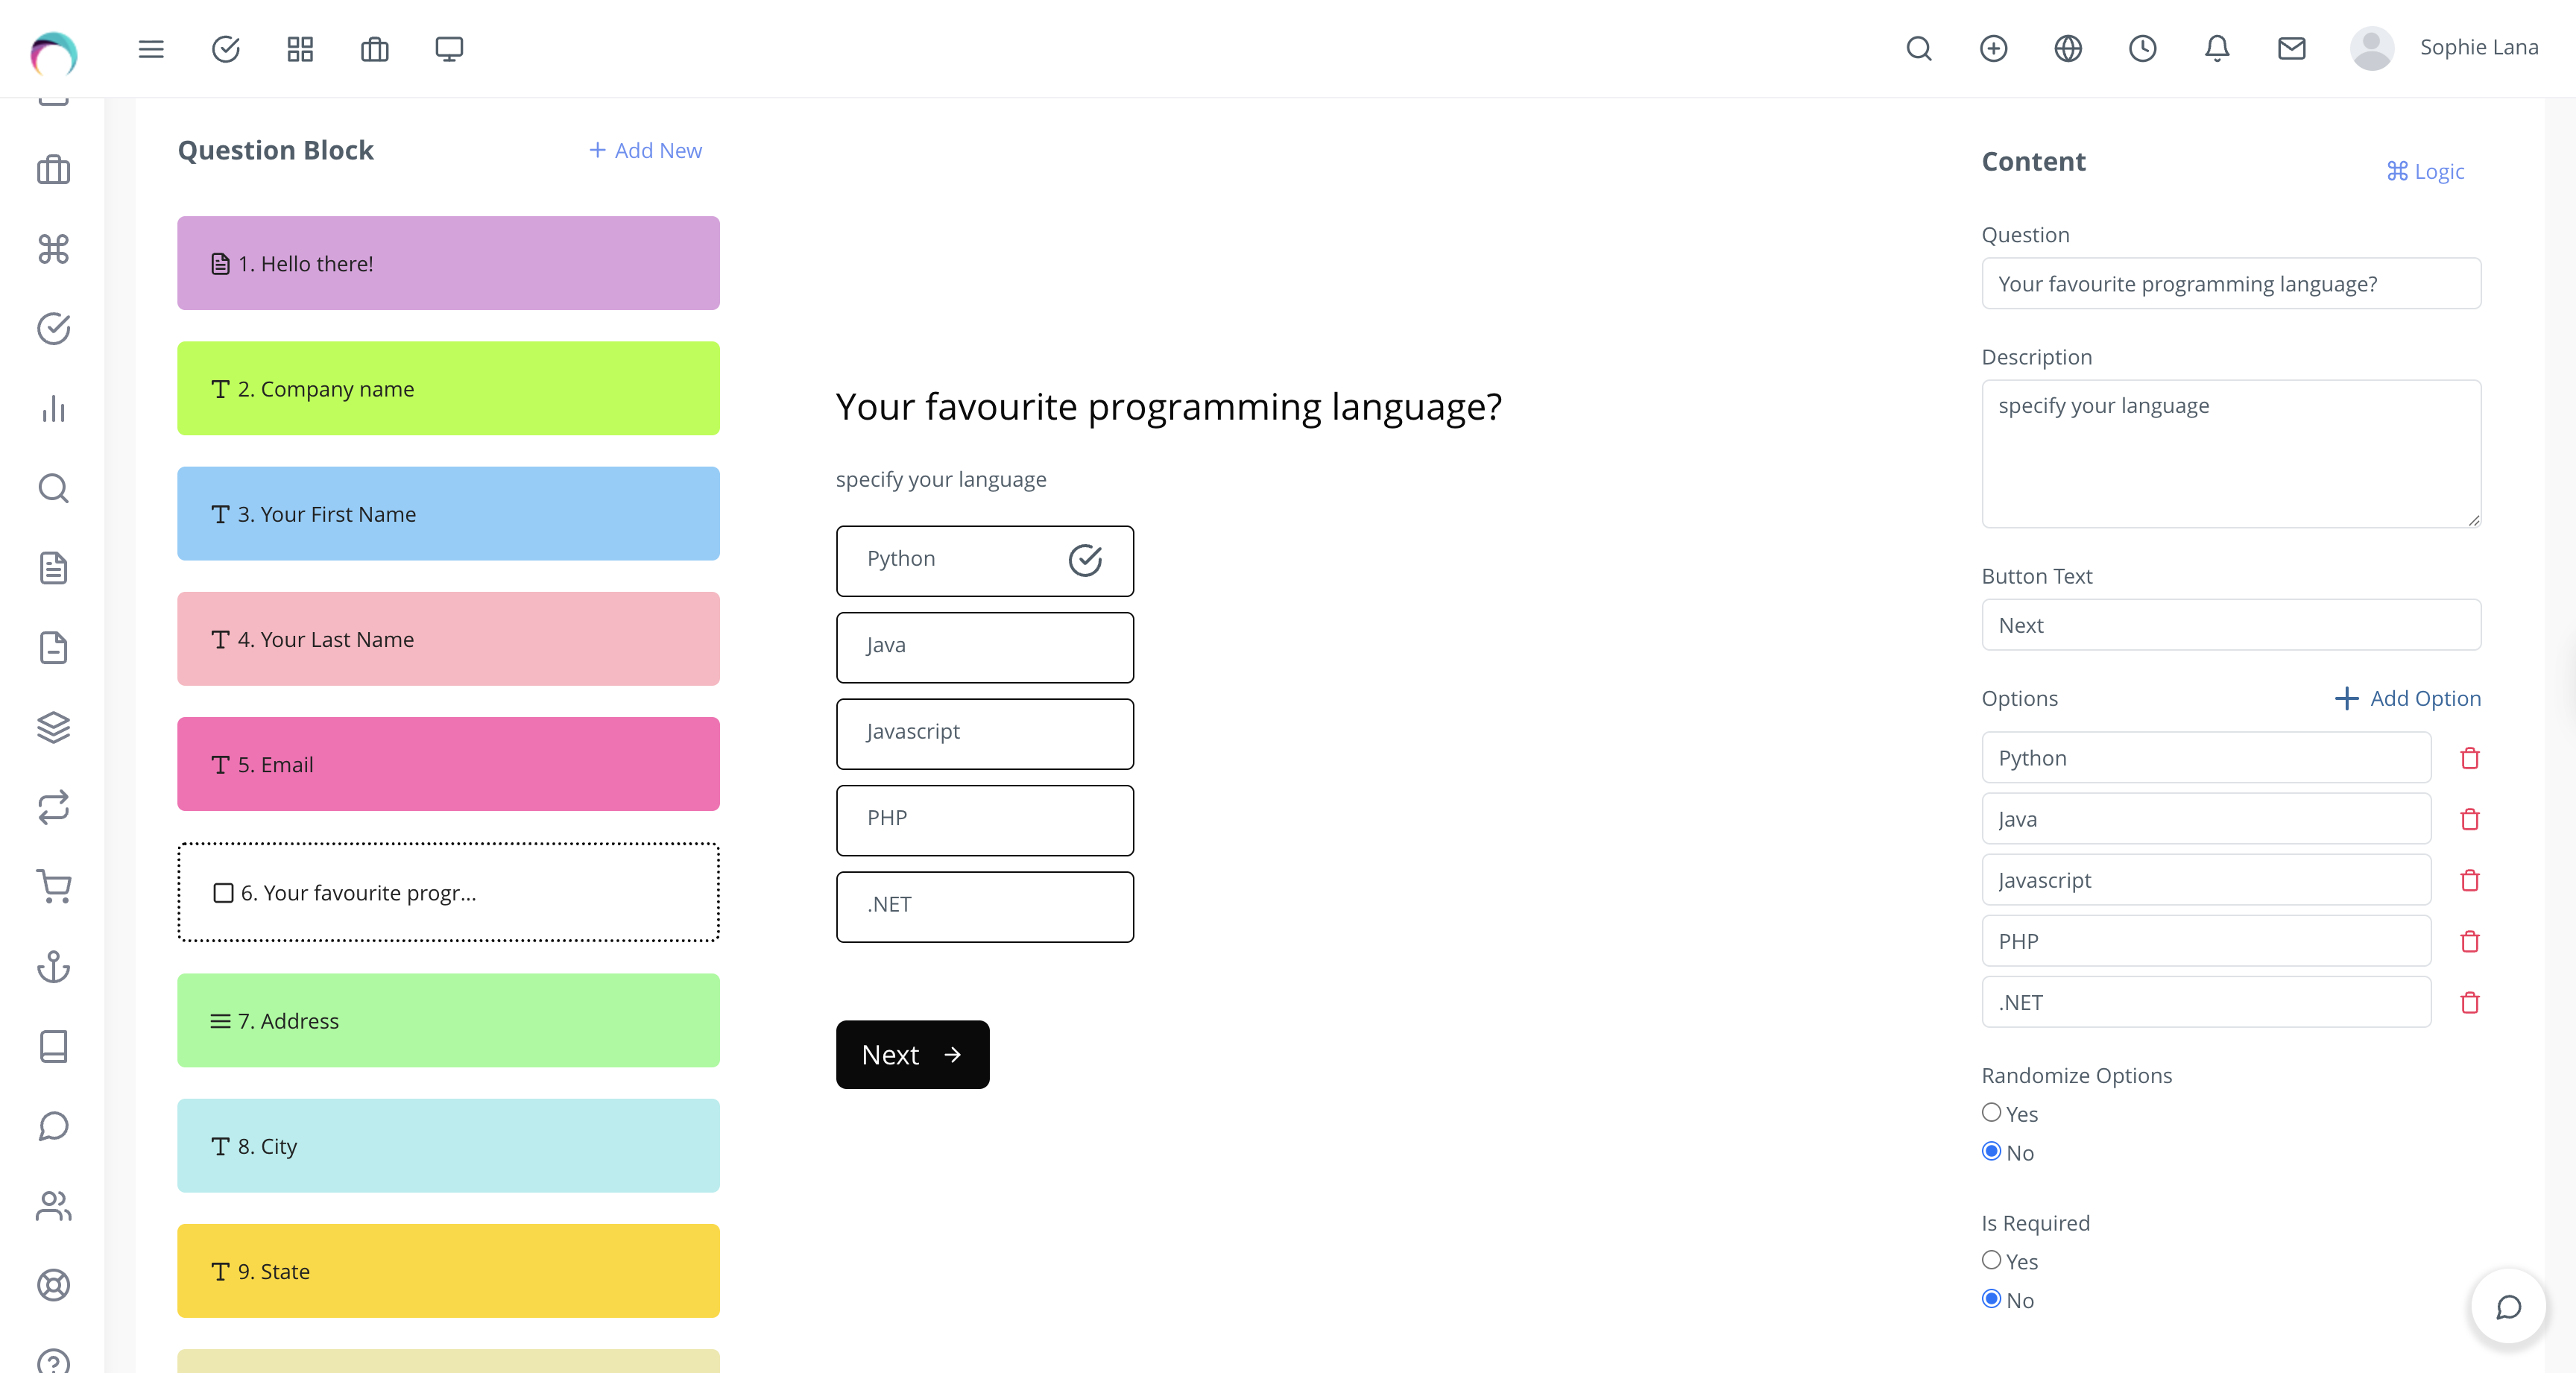Set Randomize Options to Yes

(1991, 1112)
